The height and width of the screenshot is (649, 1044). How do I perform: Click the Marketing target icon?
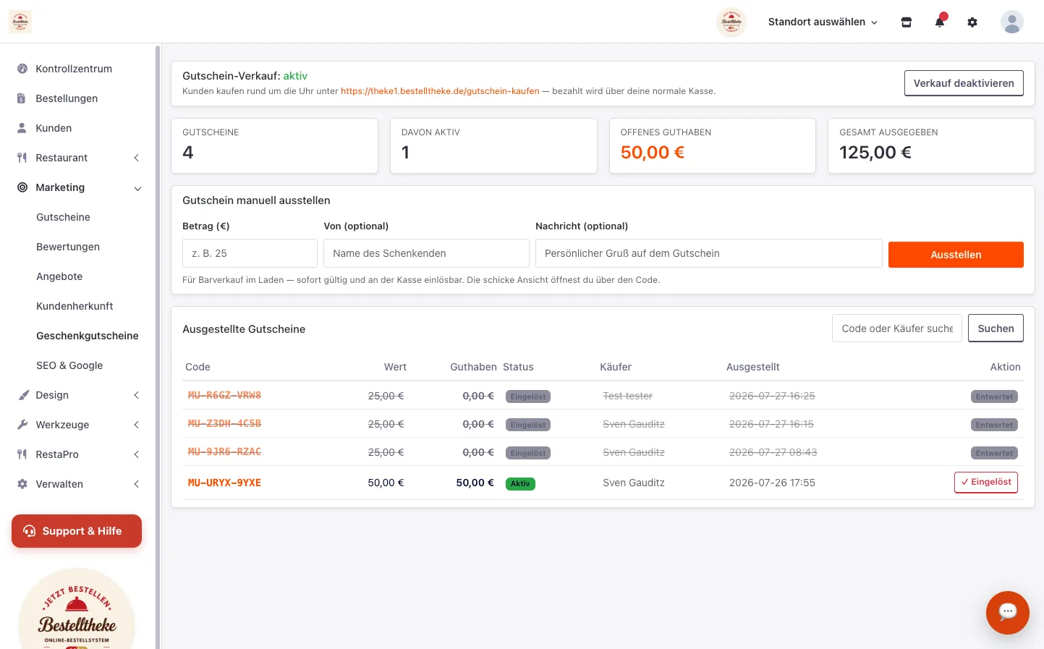click(x=22, y=187)
